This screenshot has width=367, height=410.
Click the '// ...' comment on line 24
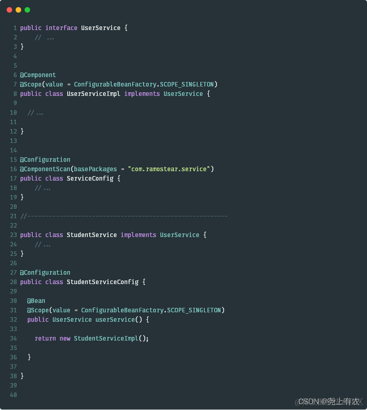pyautogui.click(x=43, y=245)
